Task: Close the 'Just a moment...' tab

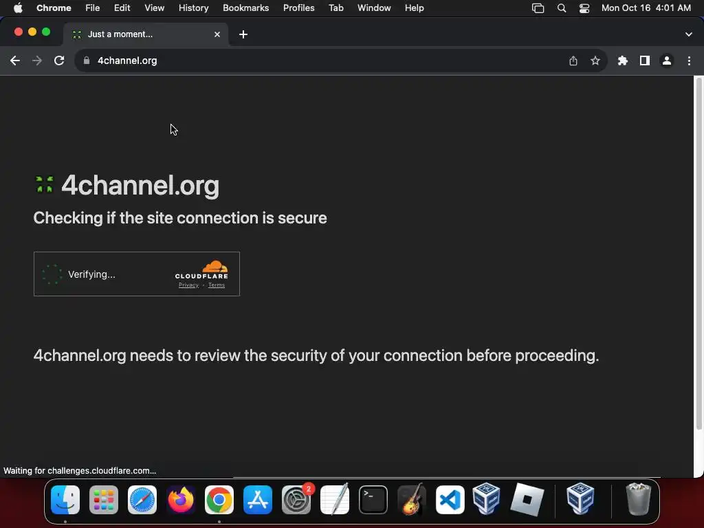Action: pos(217,34)
